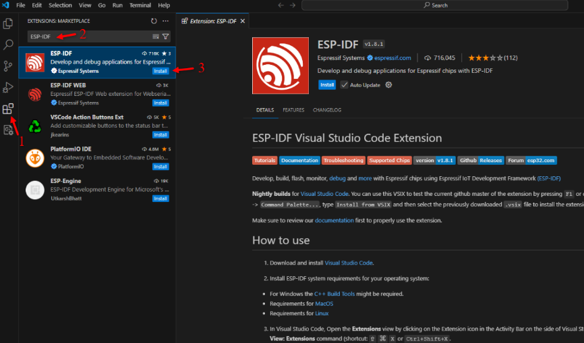Click the navigate forward arrow
584x343 pixels.
click(x=293, y=5)
